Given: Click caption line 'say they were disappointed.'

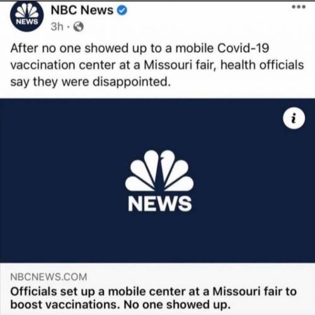Looking at the screenshot, I should [91, 82].
